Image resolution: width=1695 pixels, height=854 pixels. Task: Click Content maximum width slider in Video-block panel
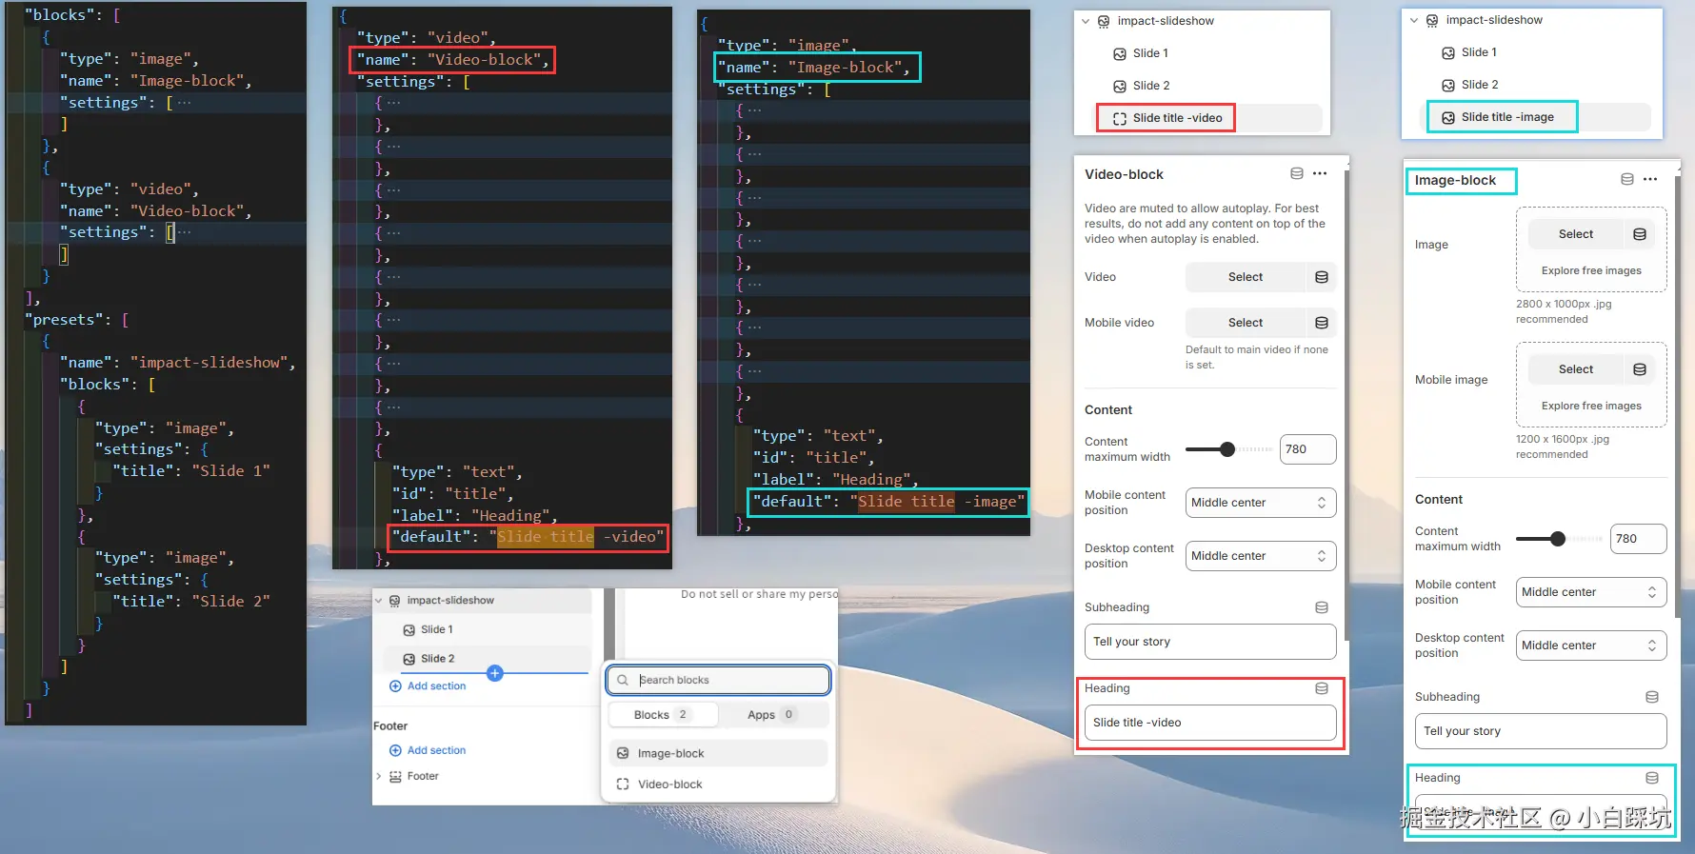coord(1228,449)
